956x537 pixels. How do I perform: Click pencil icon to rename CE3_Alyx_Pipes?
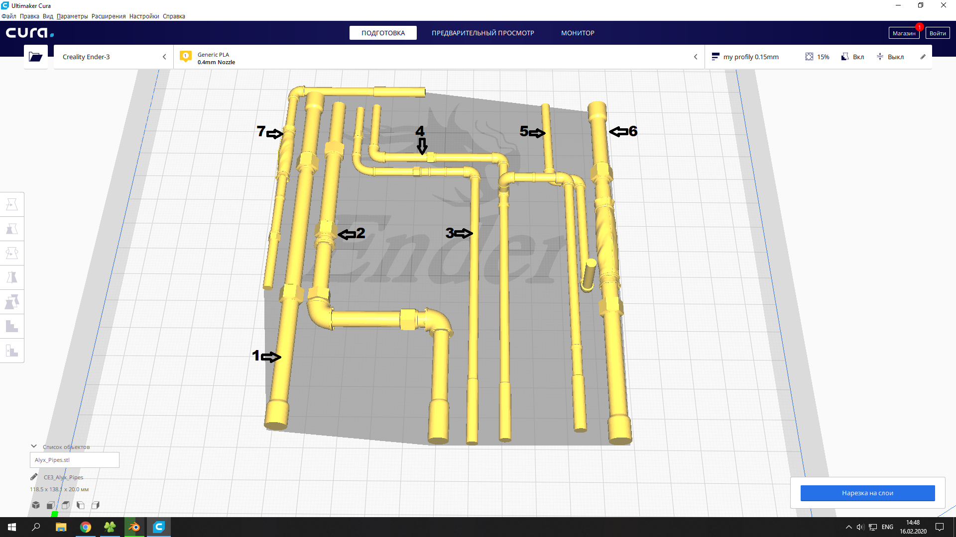coord(34,477)
